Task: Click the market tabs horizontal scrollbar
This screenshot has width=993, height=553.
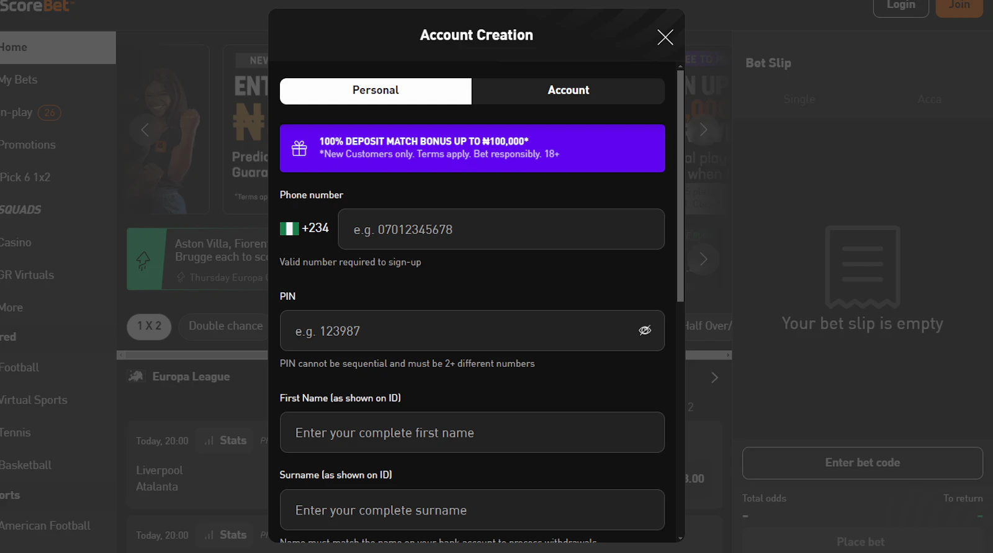Action: click(x=424, y=355)
